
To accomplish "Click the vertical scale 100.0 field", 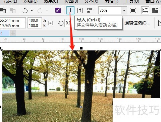I will pyautogui.click(x=35, y=26).
